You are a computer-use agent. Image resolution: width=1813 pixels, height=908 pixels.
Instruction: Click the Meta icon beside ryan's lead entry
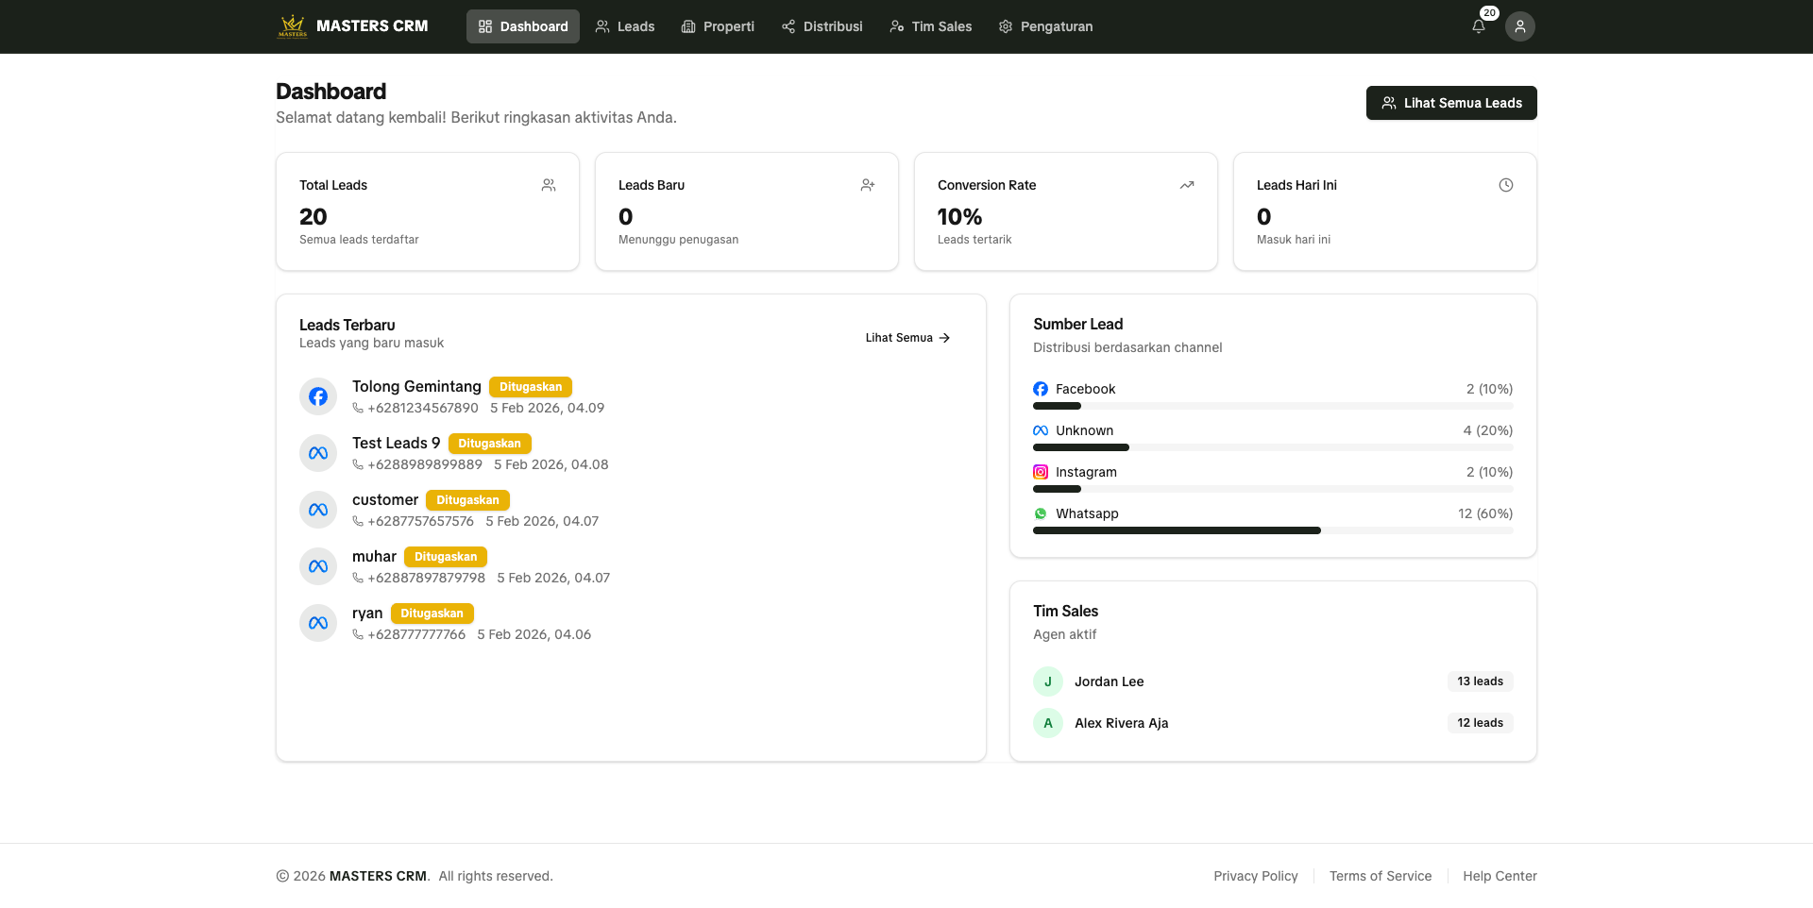pos(318,623)
